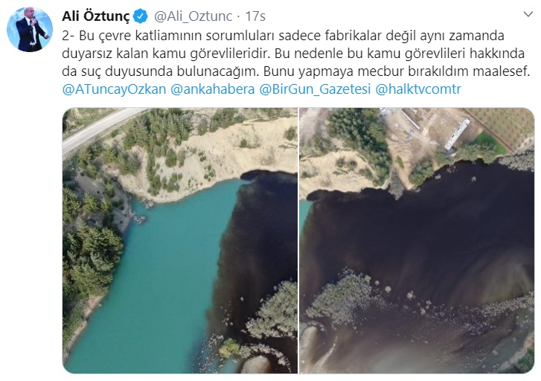Open Ali Öztunç's profile picture avatar
This screenshot has width=541, height=381.
pos(30,29)
